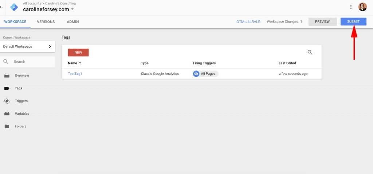Click the All Pages trigger eye icon
This screenshot has height=174, width=373.
pos(196,74)
